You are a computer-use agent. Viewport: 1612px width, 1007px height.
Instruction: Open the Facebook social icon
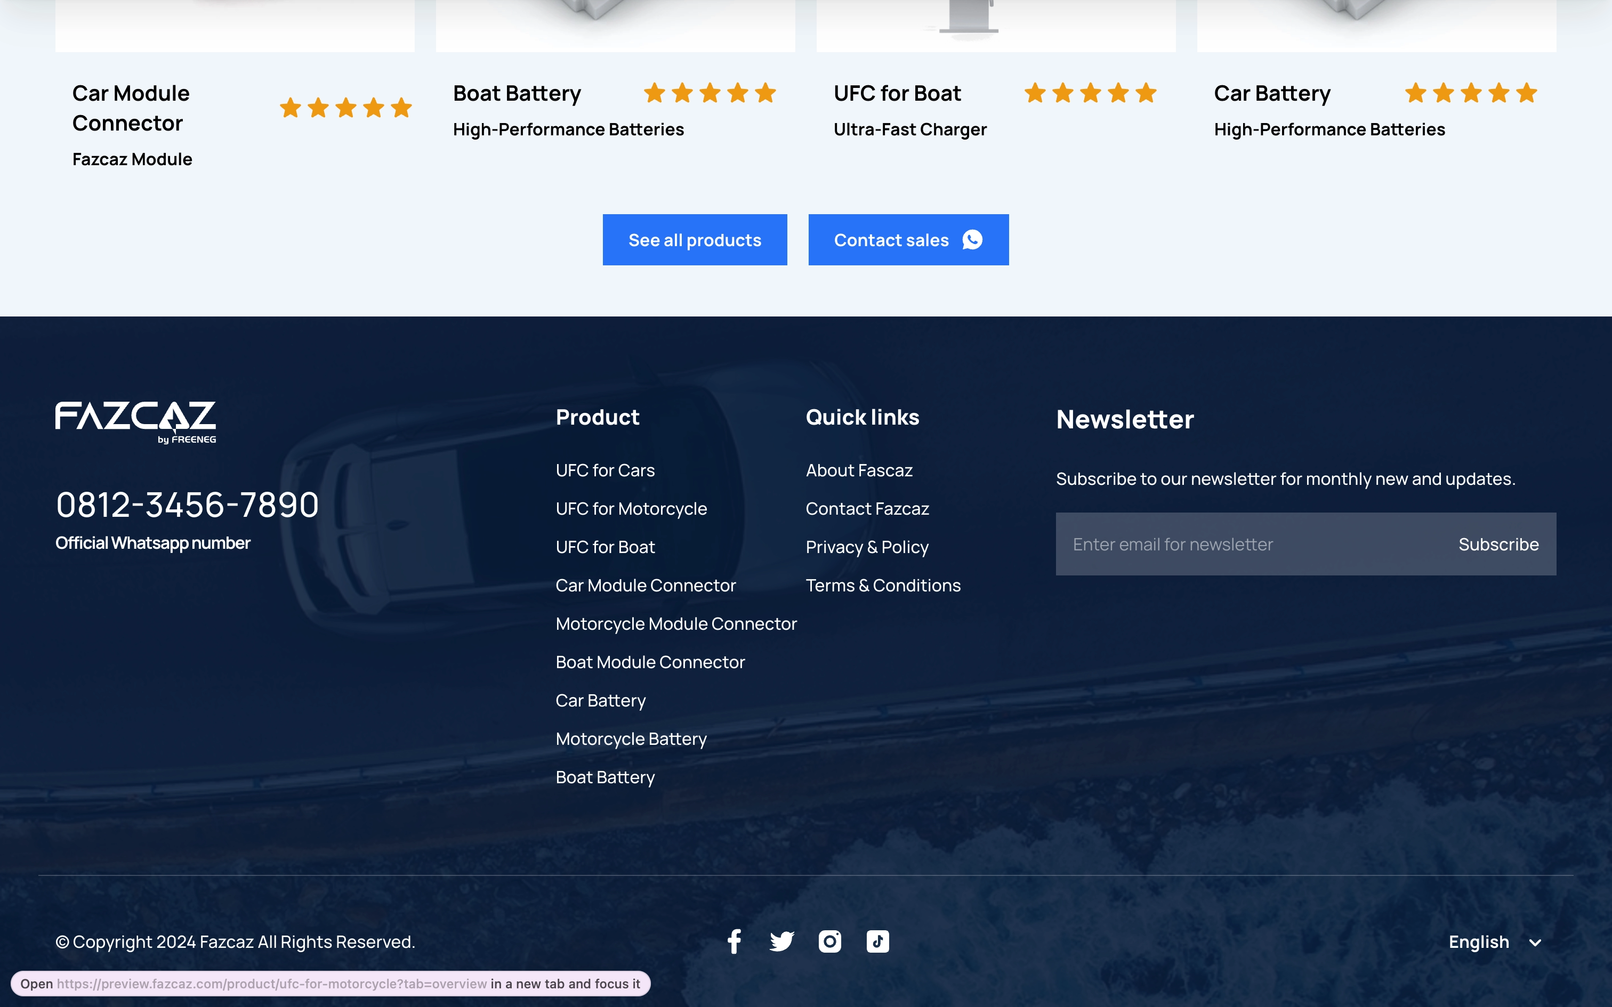734,941
